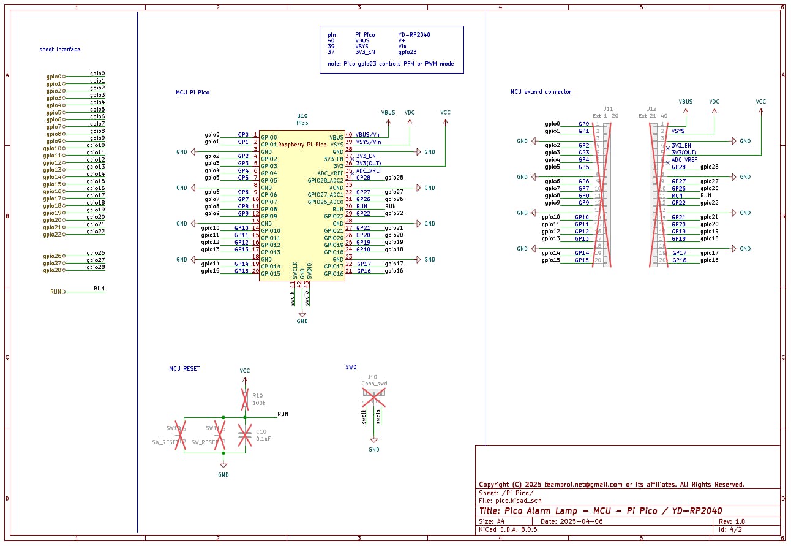This screenshot has width=791, height=546.
Task: Select capacitor C10 0.1uF symbol
Action: click(x=245, y=436)
